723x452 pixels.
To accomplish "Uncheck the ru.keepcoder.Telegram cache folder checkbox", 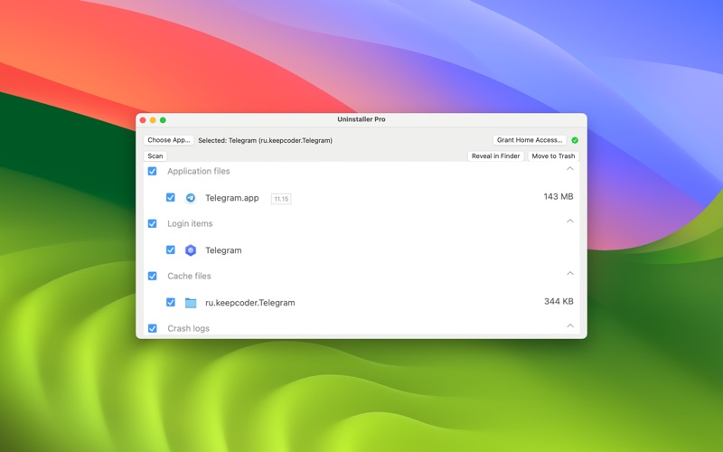I will 170,303.
